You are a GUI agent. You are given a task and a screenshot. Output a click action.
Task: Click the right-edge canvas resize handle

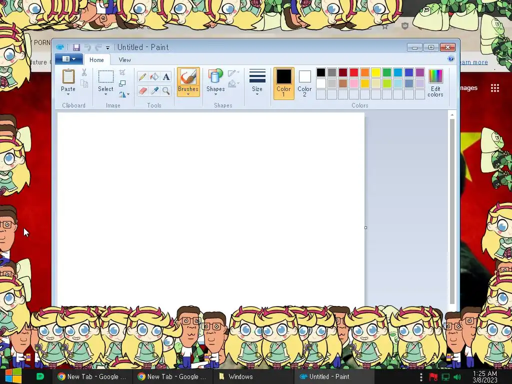[365, 227]
